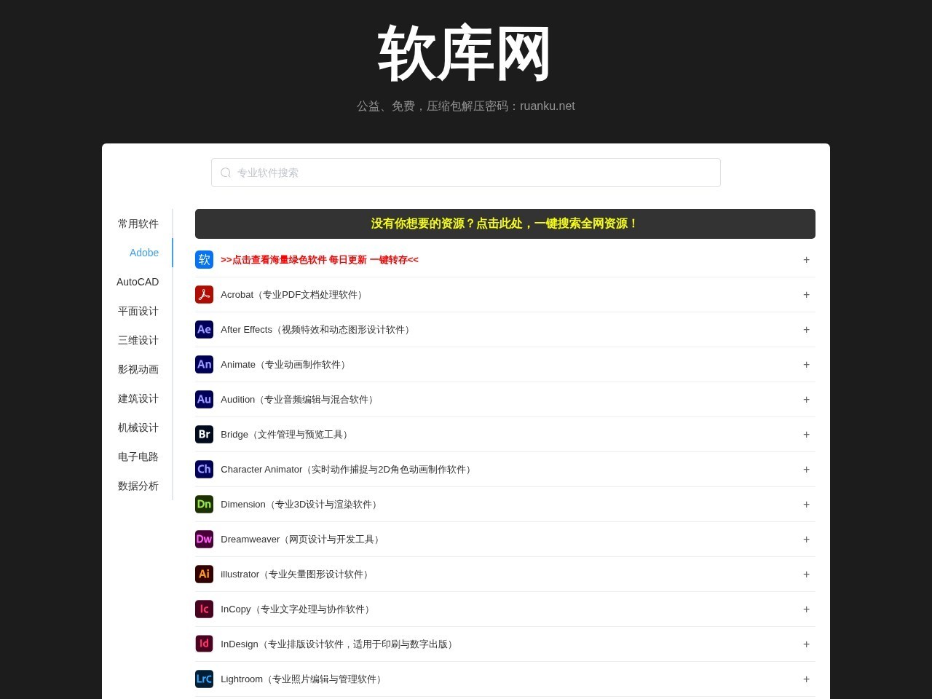Focus the 专业软件搜索 search field
932x699 pixels.
[x=466, y=173]
